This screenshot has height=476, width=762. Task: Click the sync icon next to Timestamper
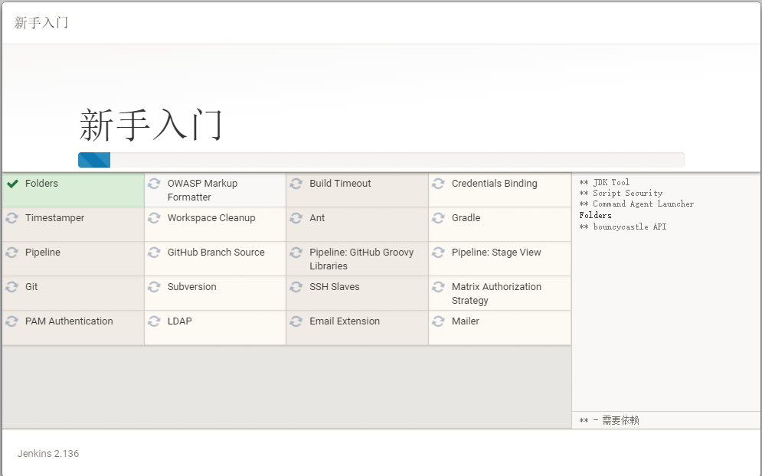click(12, 218)
